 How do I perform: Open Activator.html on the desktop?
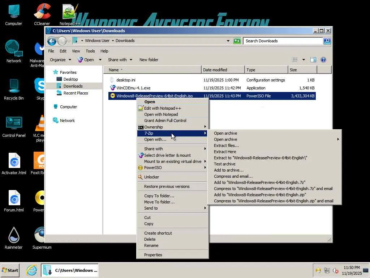14,164
